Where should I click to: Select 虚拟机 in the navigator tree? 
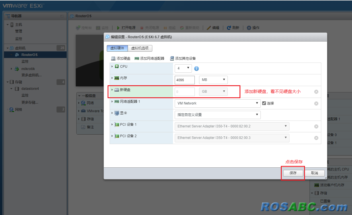tap(20, 48)
